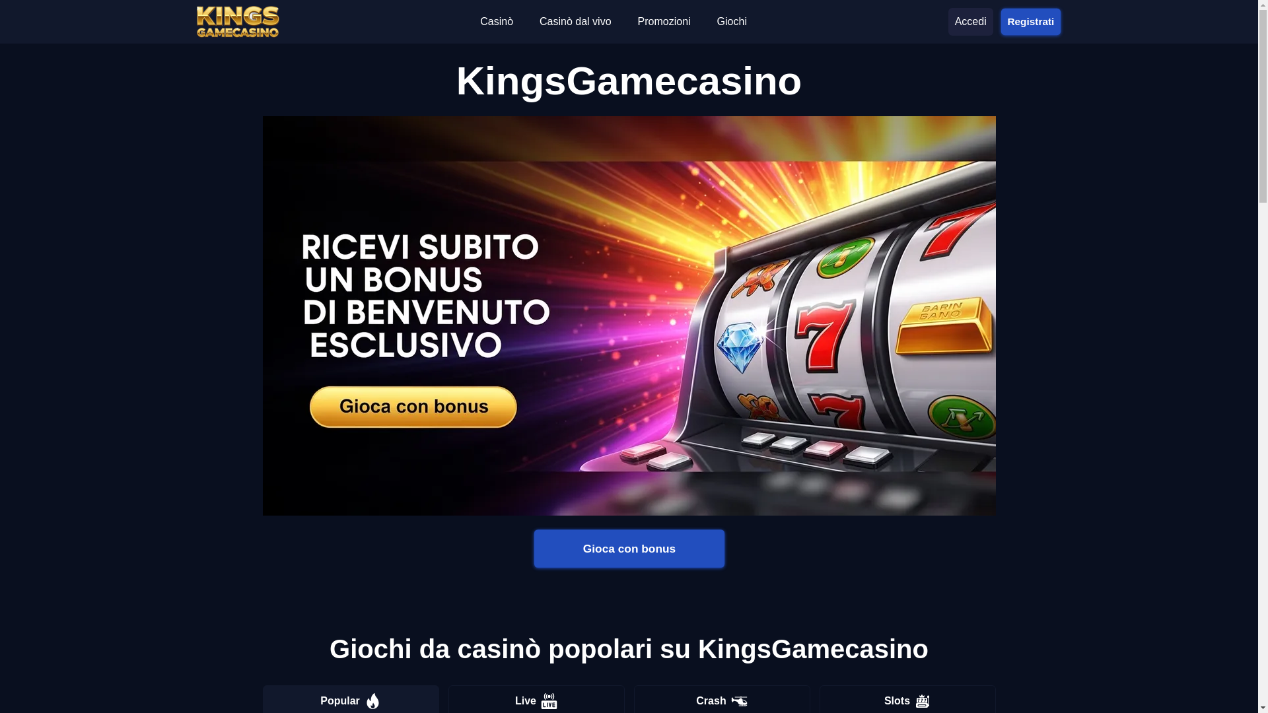
Task: Click the page vertical scrollbar
Action: (x=1263, y=356)
